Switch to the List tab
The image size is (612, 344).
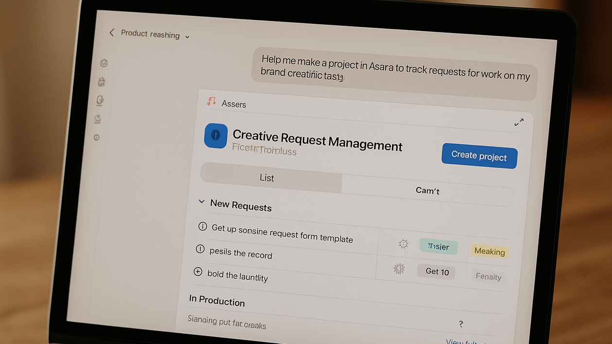(267, 178)
